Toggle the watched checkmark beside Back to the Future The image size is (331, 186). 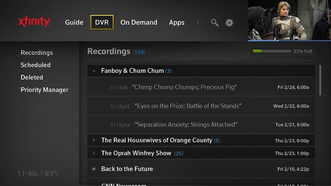(93, 169)
